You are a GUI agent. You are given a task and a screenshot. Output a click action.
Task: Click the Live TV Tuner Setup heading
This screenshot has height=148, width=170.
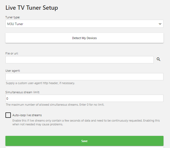coord(32,8)
